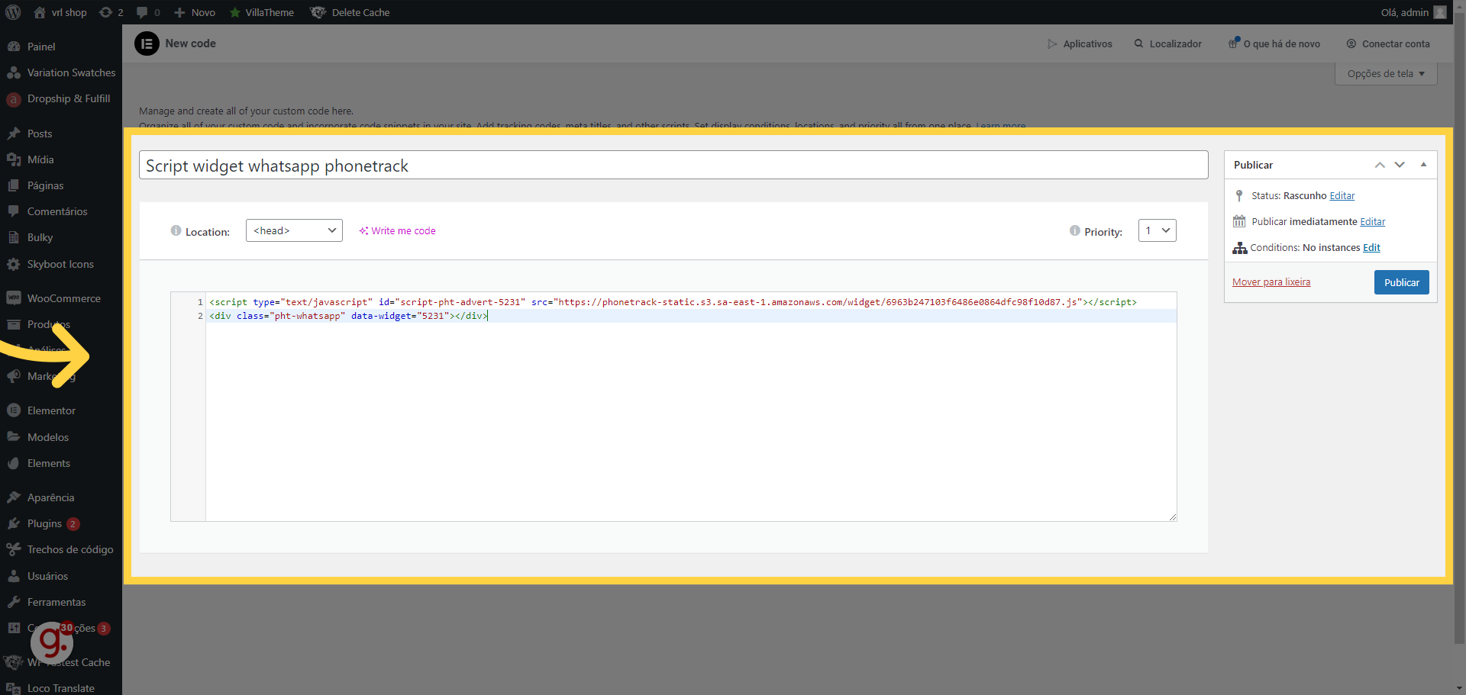Open Localizador search in Elementor top bar

[1168, 43]
